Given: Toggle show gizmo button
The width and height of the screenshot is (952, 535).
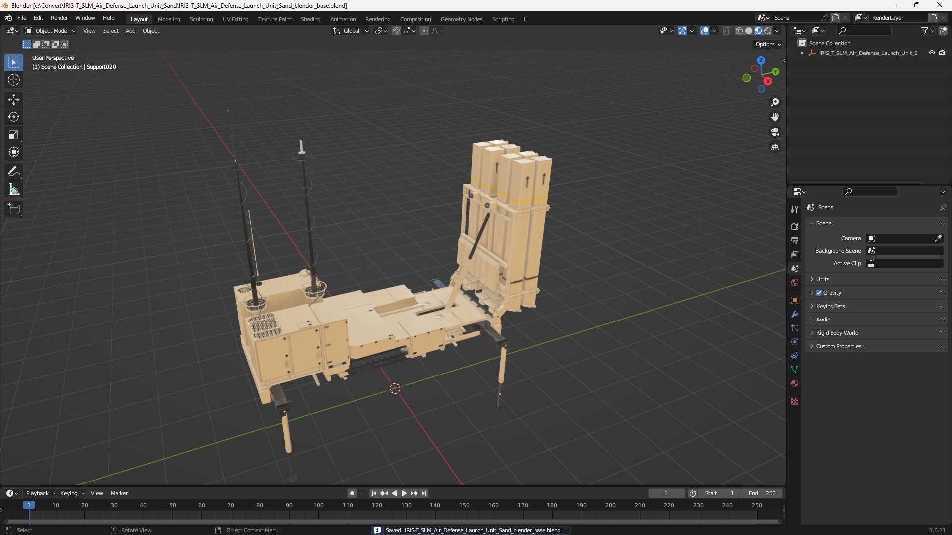Looking at the screenshot, I should tap(682, 31).
